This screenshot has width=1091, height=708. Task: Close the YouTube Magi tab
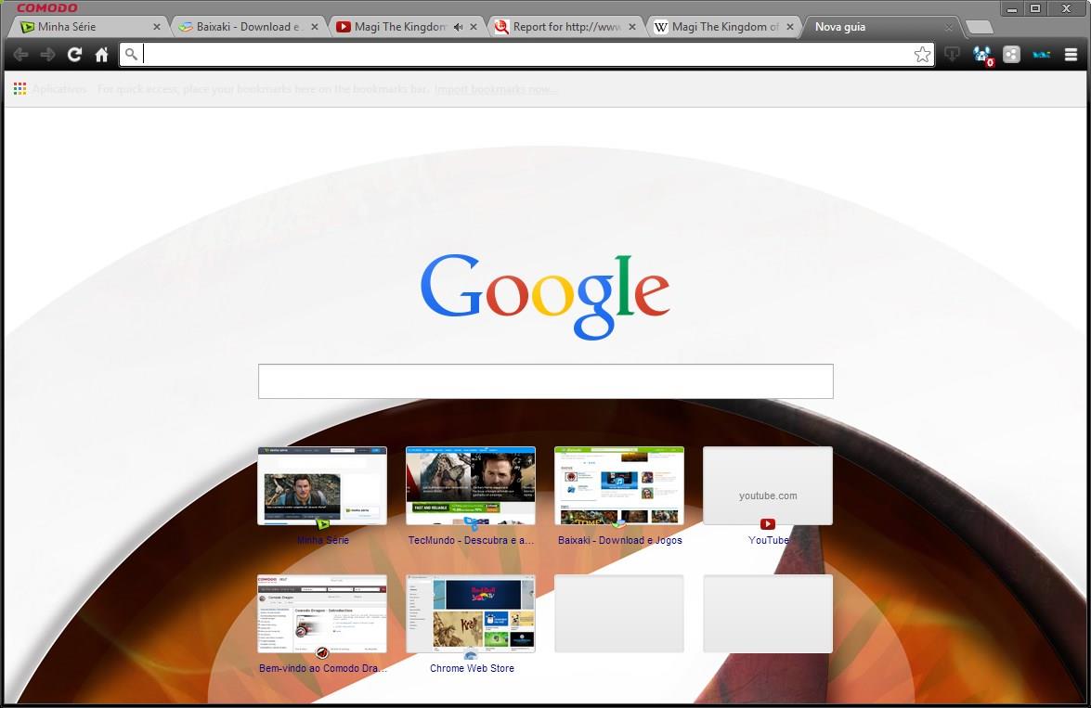click(x=474, y=27)
